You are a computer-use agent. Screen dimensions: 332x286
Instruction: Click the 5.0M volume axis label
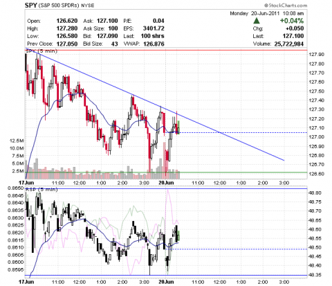click(x=18, y=163)
